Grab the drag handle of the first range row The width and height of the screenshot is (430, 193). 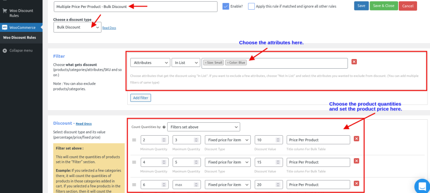[134, 140]
